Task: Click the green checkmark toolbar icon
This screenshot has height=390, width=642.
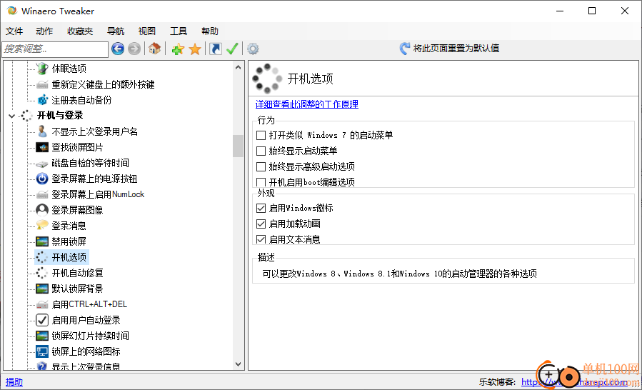Action: click(232, 49)
